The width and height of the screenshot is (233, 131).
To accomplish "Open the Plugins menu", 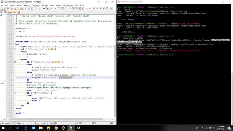I will tap(70, 5).
